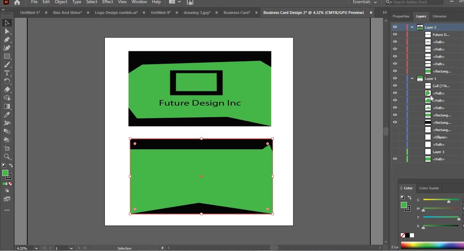Pick the Pen tool
Screen dimensions: 464x251
7,40
